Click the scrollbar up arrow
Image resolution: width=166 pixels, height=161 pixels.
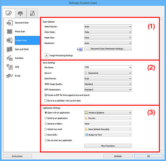pos(161,20)
